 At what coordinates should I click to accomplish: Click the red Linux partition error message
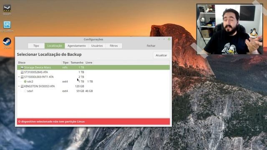[93, 122]
